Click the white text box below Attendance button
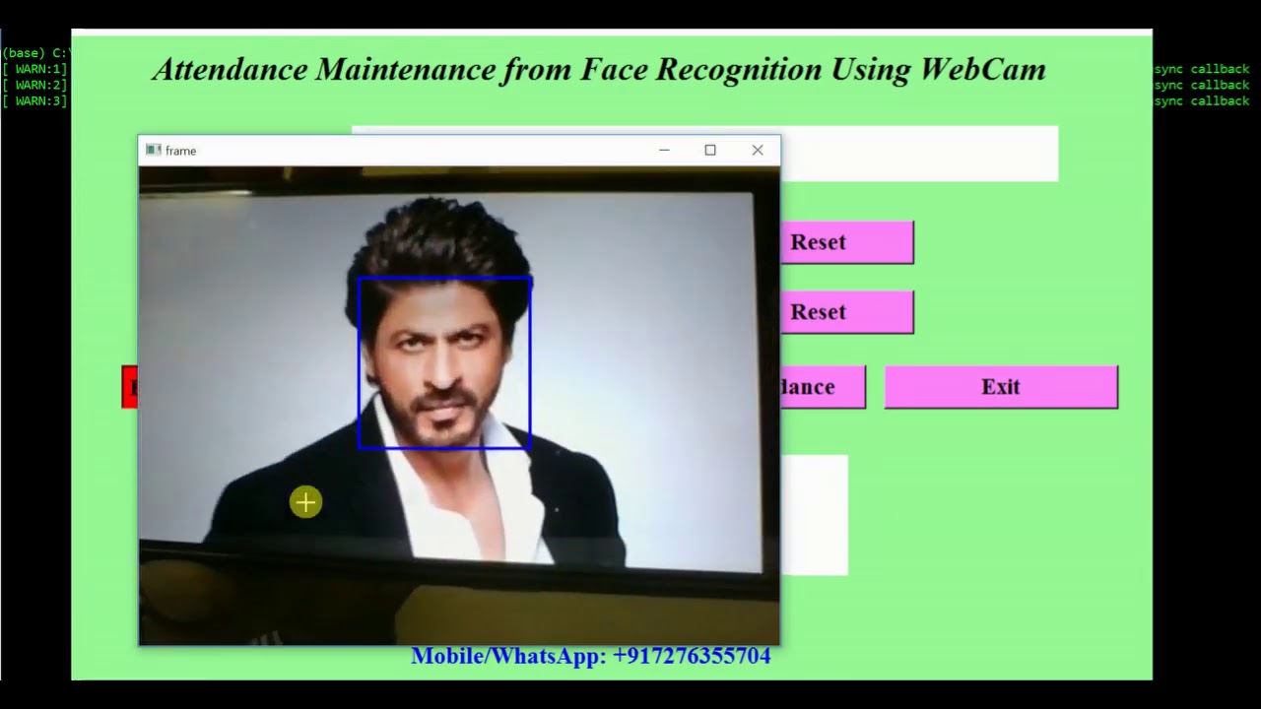 pyautogui.click(x=815, y=515)
